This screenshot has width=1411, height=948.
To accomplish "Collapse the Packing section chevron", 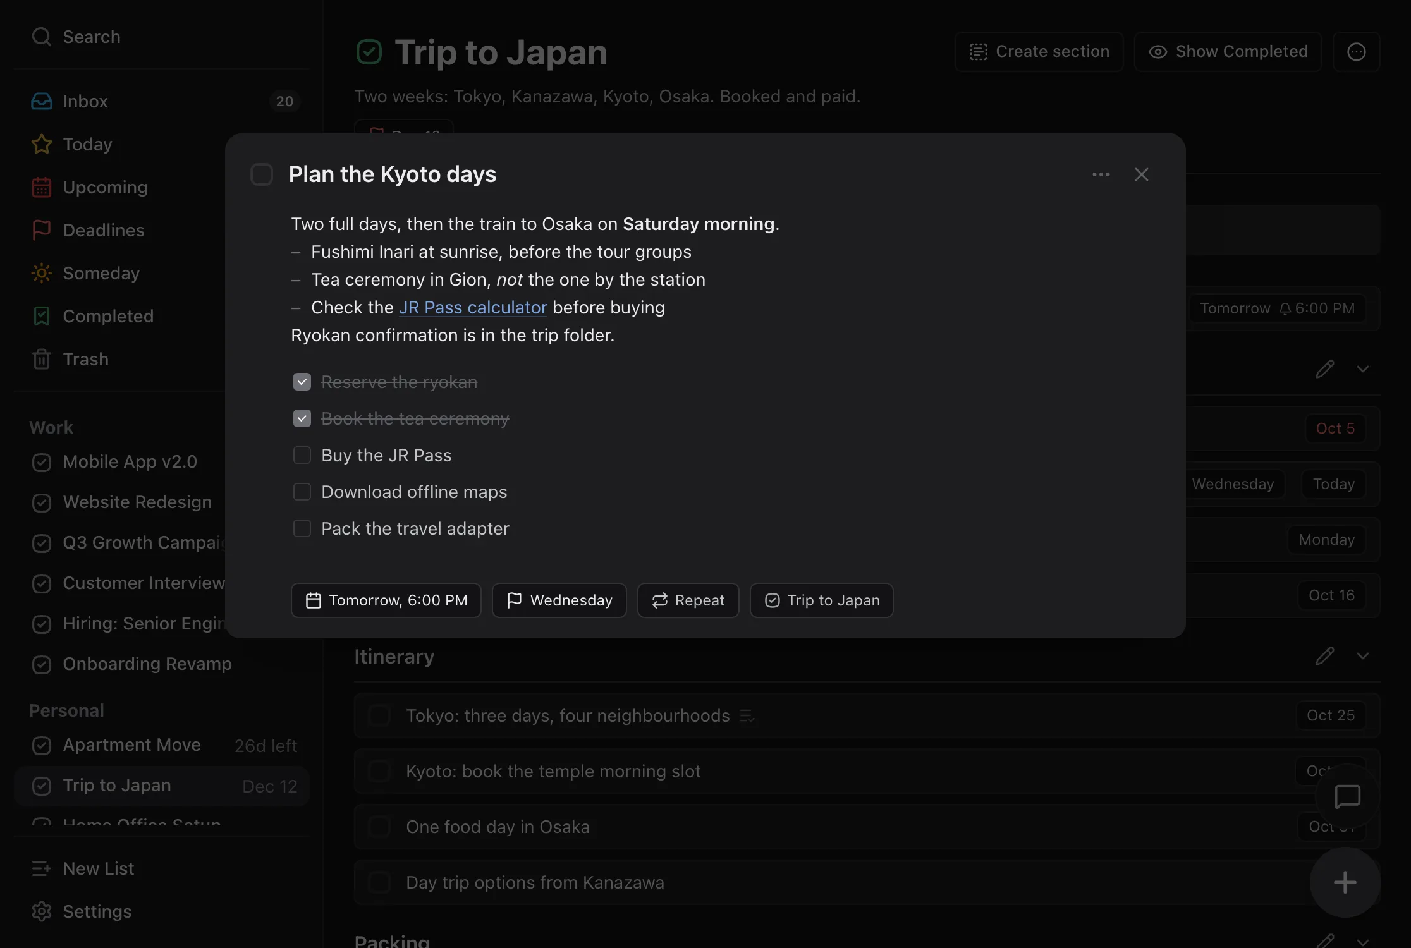I will (1363, 942).
